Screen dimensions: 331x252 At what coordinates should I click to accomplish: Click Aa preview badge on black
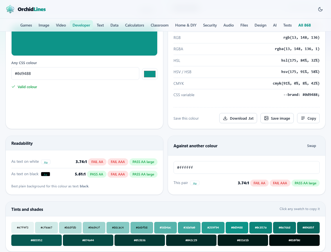tap(46, 174)
